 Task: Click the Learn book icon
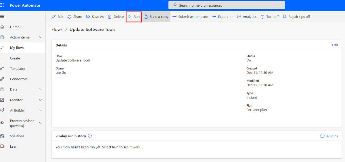[x=2, y=146]
